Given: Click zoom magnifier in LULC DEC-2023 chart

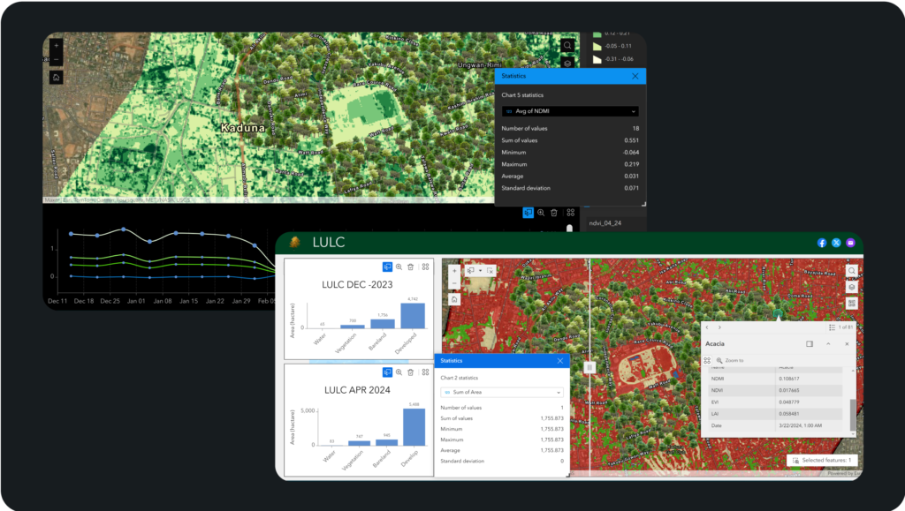Looking at the screenshot, I should point(399,267).
